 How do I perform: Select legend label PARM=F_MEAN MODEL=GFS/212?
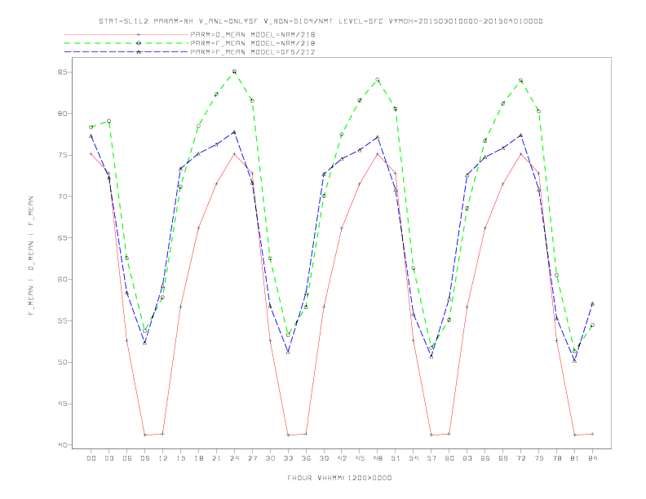click(253, 52)
